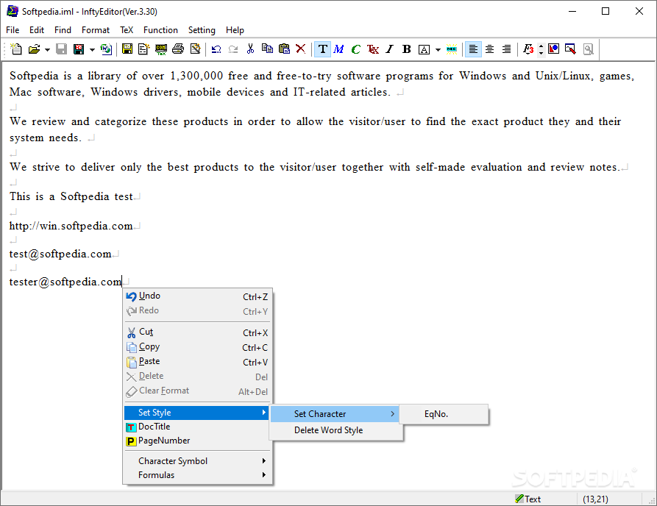657x506 pixels.
Task: Toggle Math mode M button
Action: click(338, 49)
